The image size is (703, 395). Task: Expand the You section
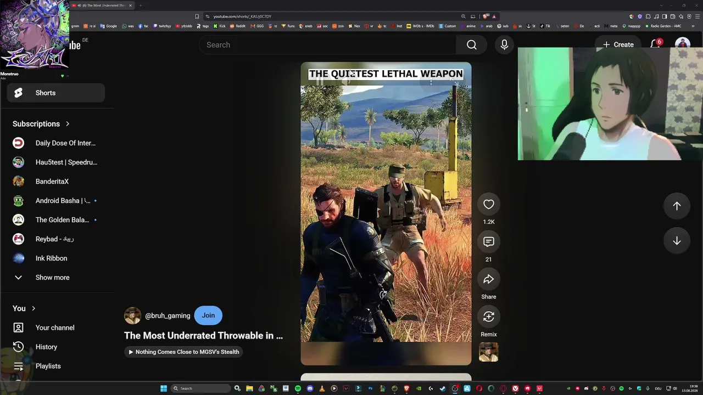[24, 308]
